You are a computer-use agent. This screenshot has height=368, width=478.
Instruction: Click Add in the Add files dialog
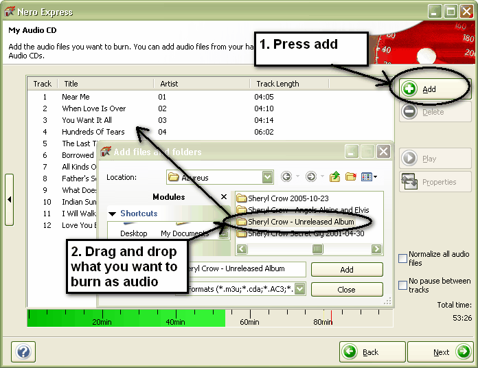[347, 270]
